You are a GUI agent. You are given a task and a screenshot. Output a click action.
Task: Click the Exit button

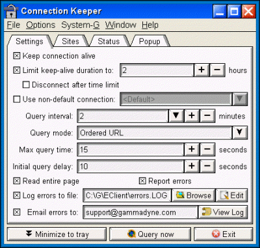pyautogui.click(x=223, y=234)
